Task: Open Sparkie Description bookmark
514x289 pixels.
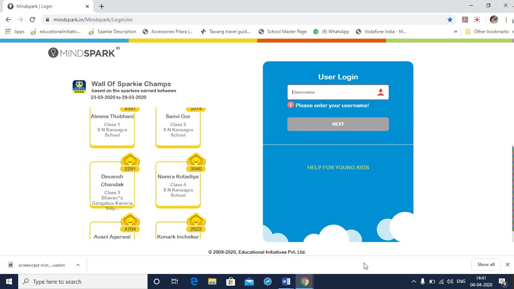Action: pos(112,31)
